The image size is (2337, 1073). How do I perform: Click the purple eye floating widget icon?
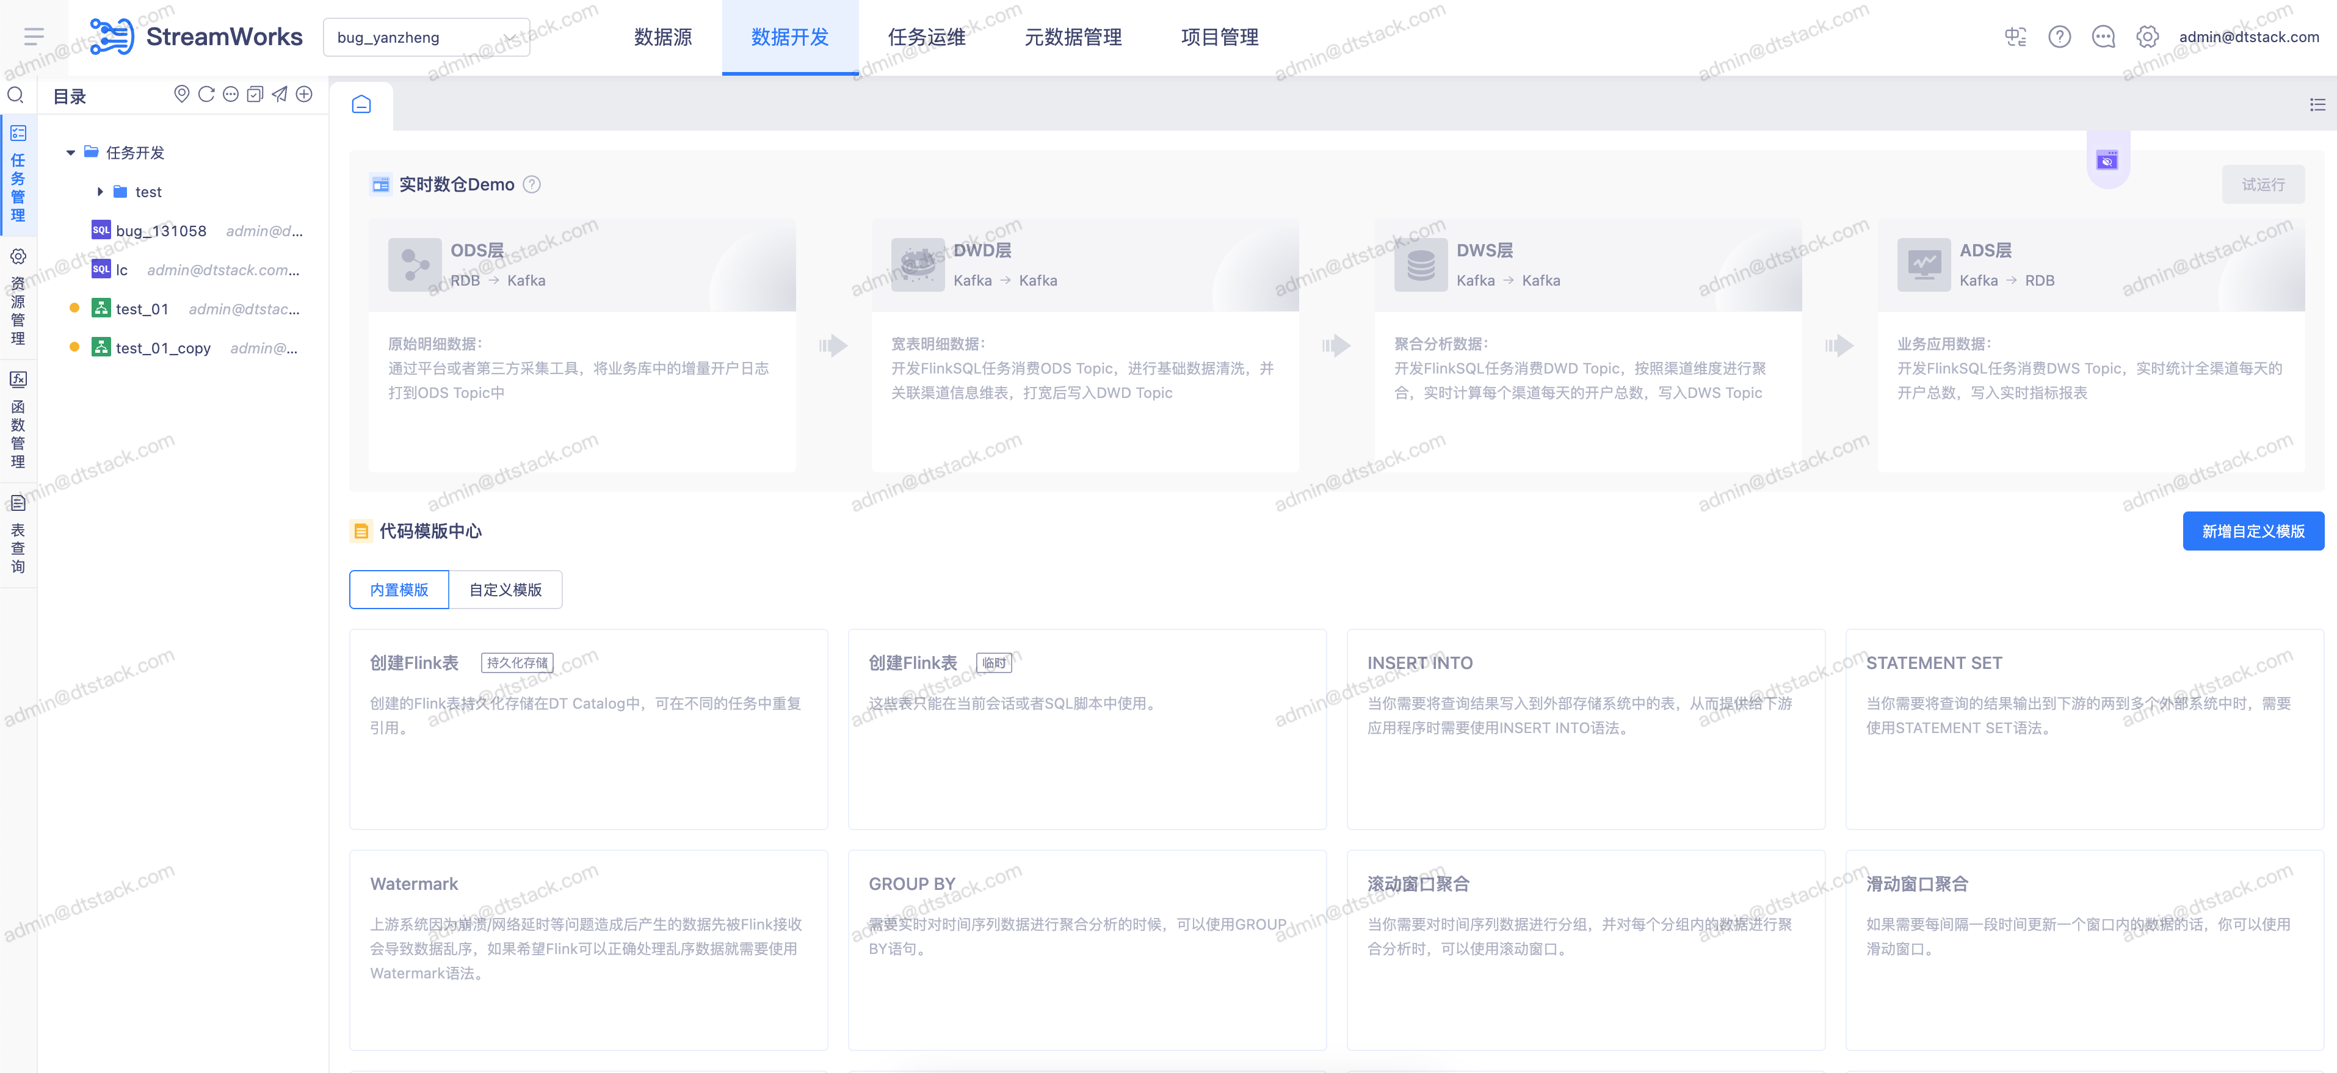click(2107, 162)
